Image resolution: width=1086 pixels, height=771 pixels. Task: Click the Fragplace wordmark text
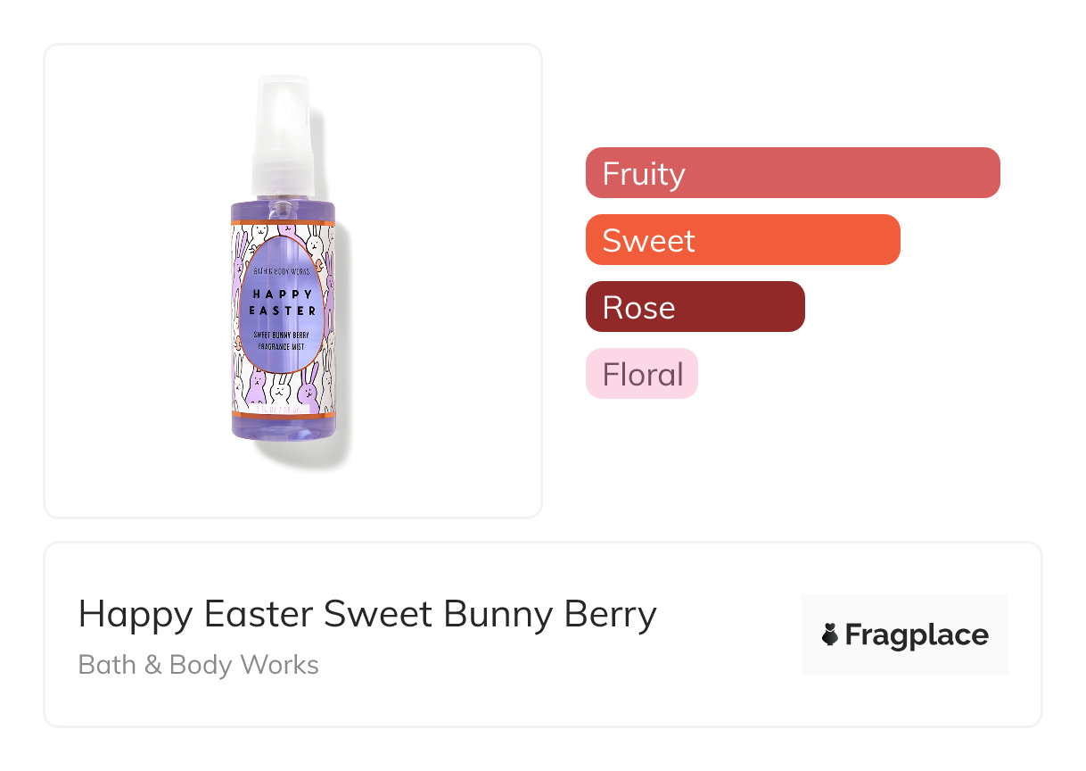tap(916, 634)
